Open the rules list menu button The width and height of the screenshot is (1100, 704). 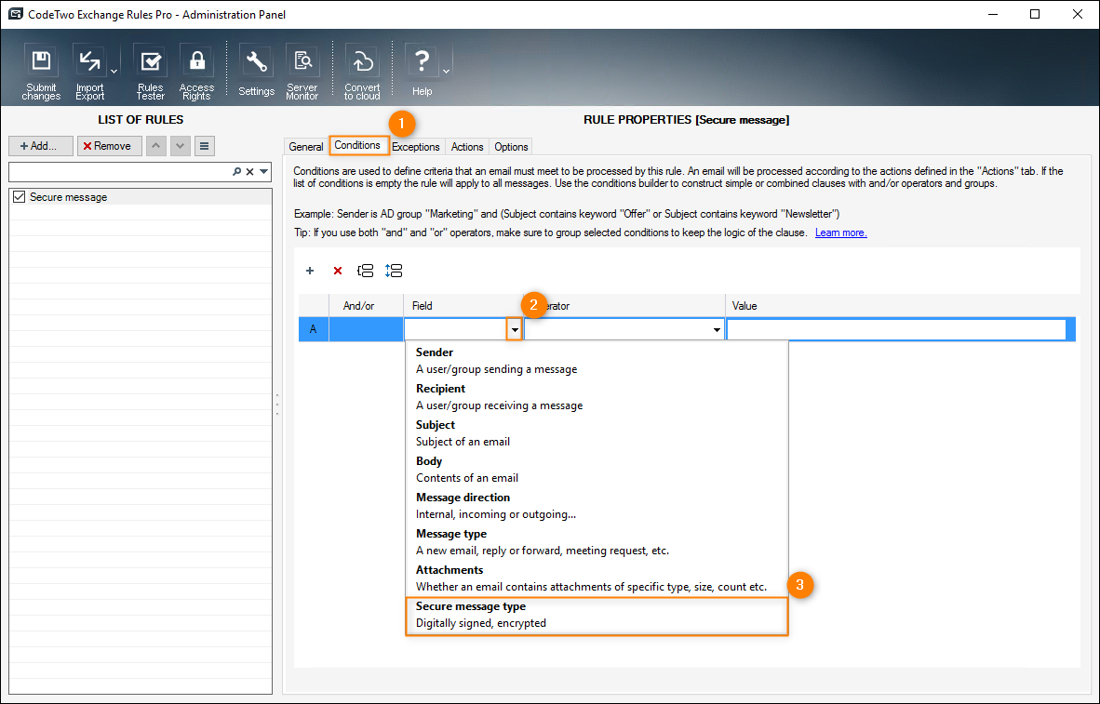pyautogui.click(x=204, y=146)
